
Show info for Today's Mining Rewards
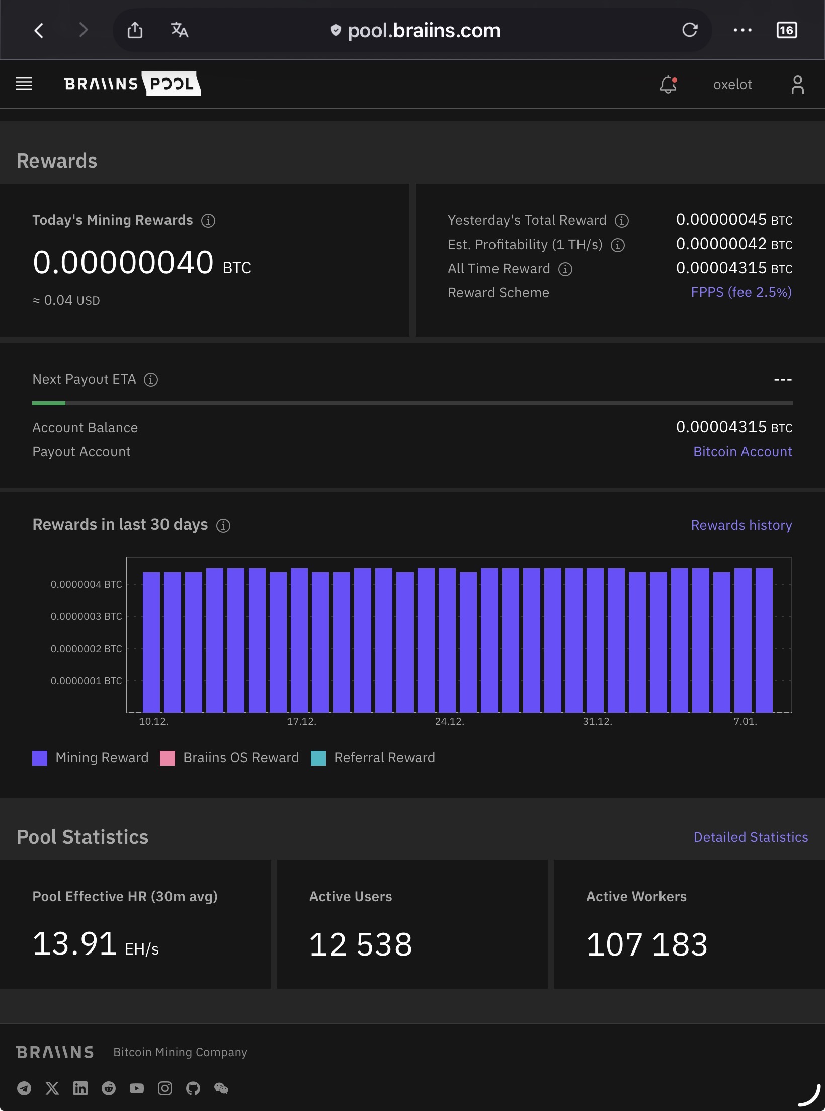click(x=208, y=221)
